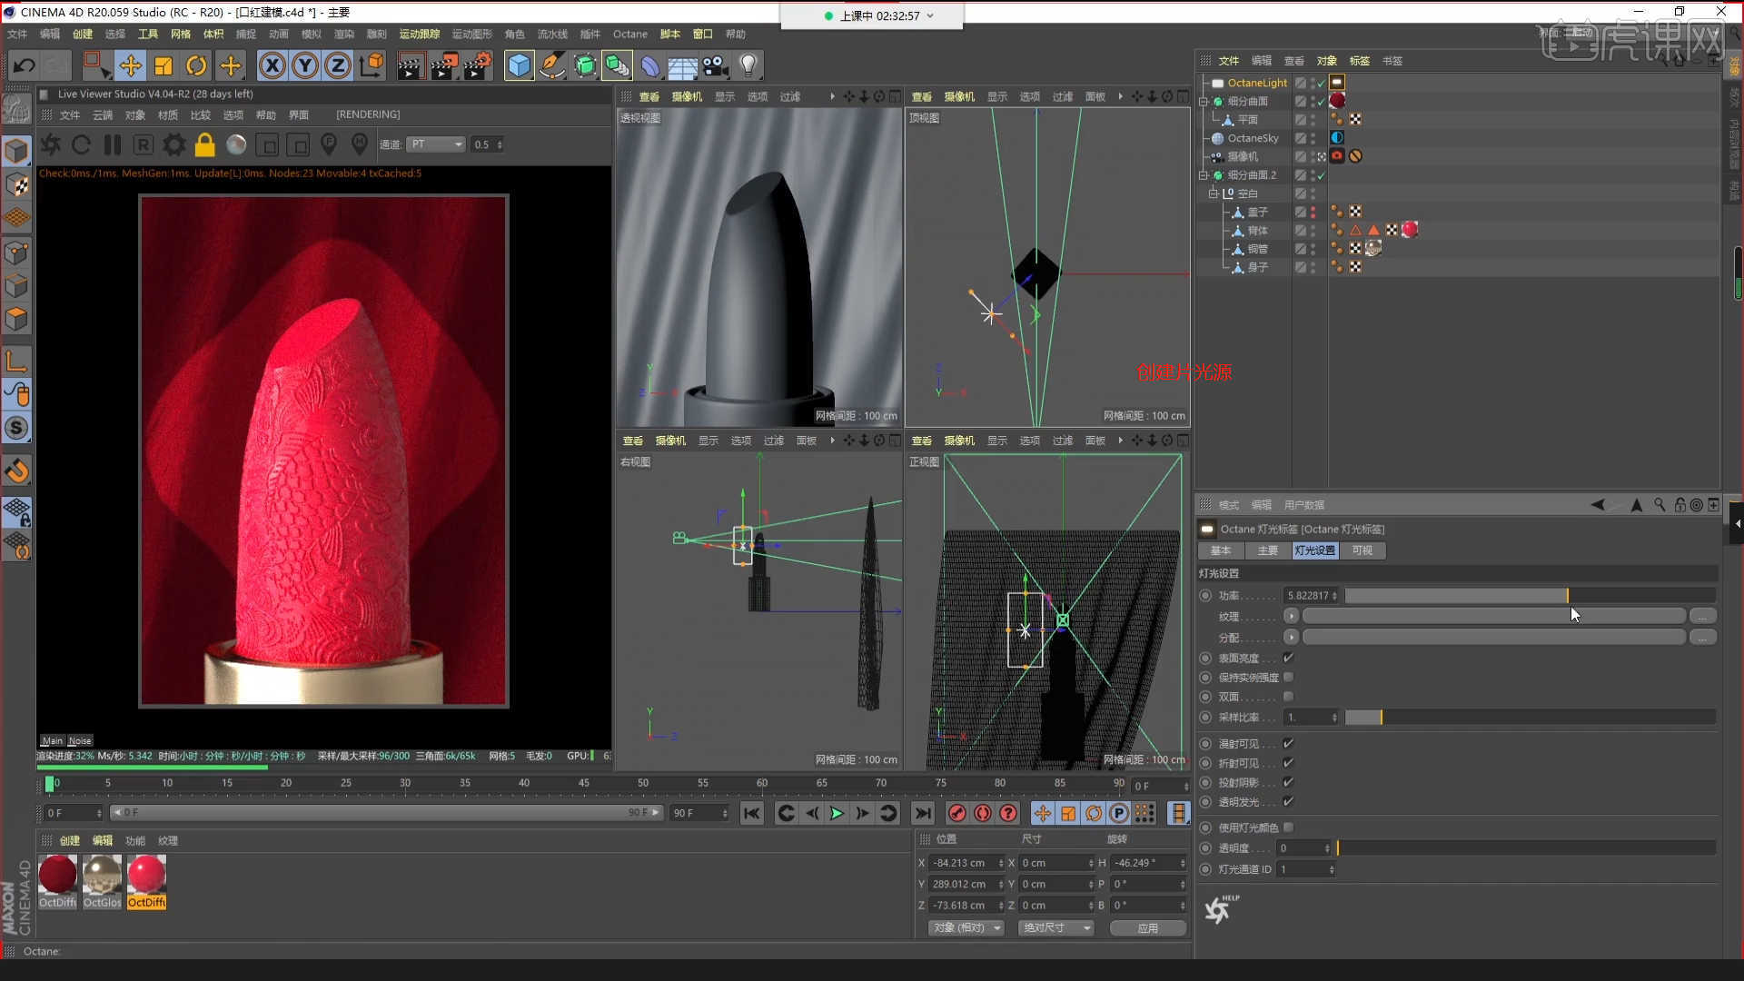Select the 膏体 object in tree
1744x981 pixels.
tap(1257, 231)
